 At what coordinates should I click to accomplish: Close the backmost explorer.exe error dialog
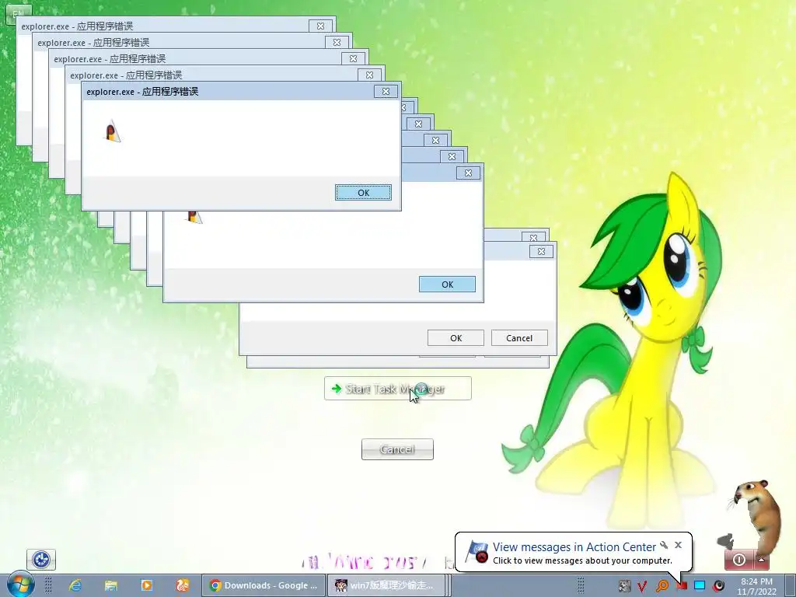coord(320,26)
